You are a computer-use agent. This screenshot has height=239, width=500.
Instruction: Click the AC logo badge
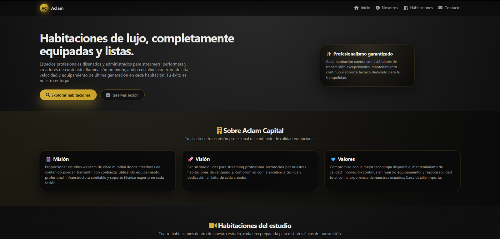coord(44,8)
